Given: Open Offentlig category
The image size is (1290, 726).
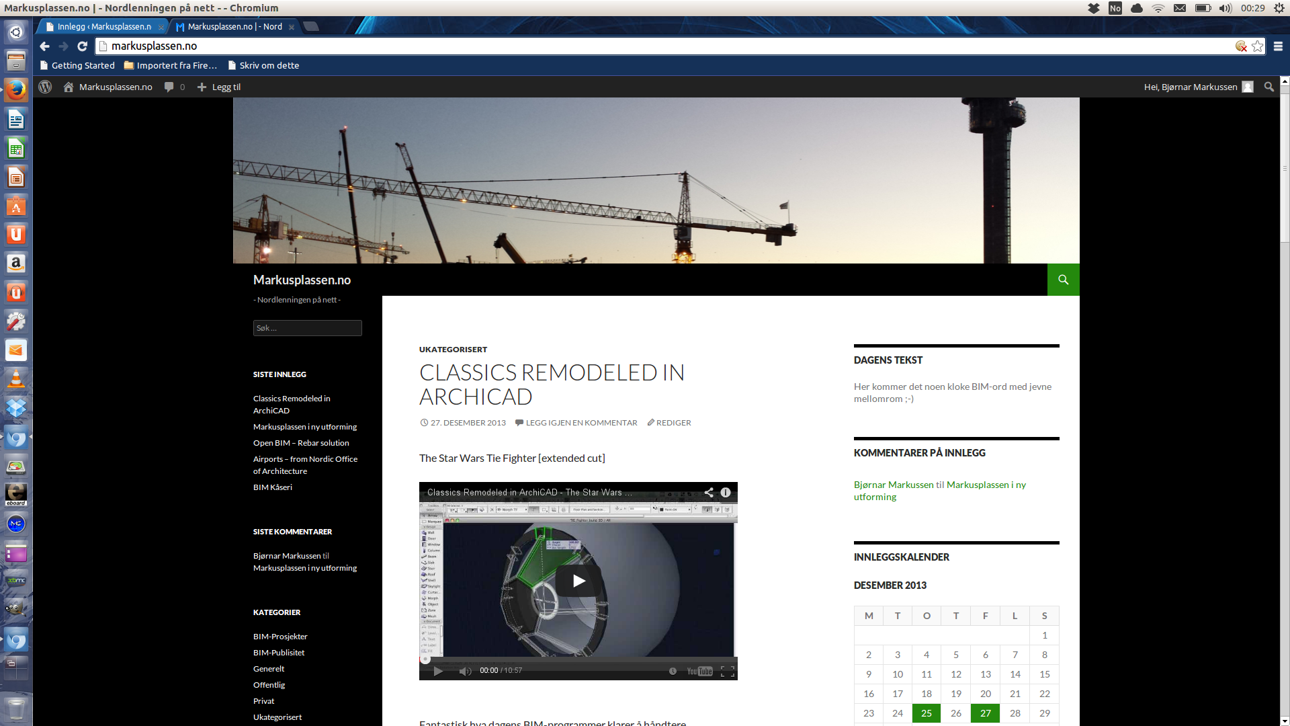Looking at the screenshot, I should (x=269, y=685).
